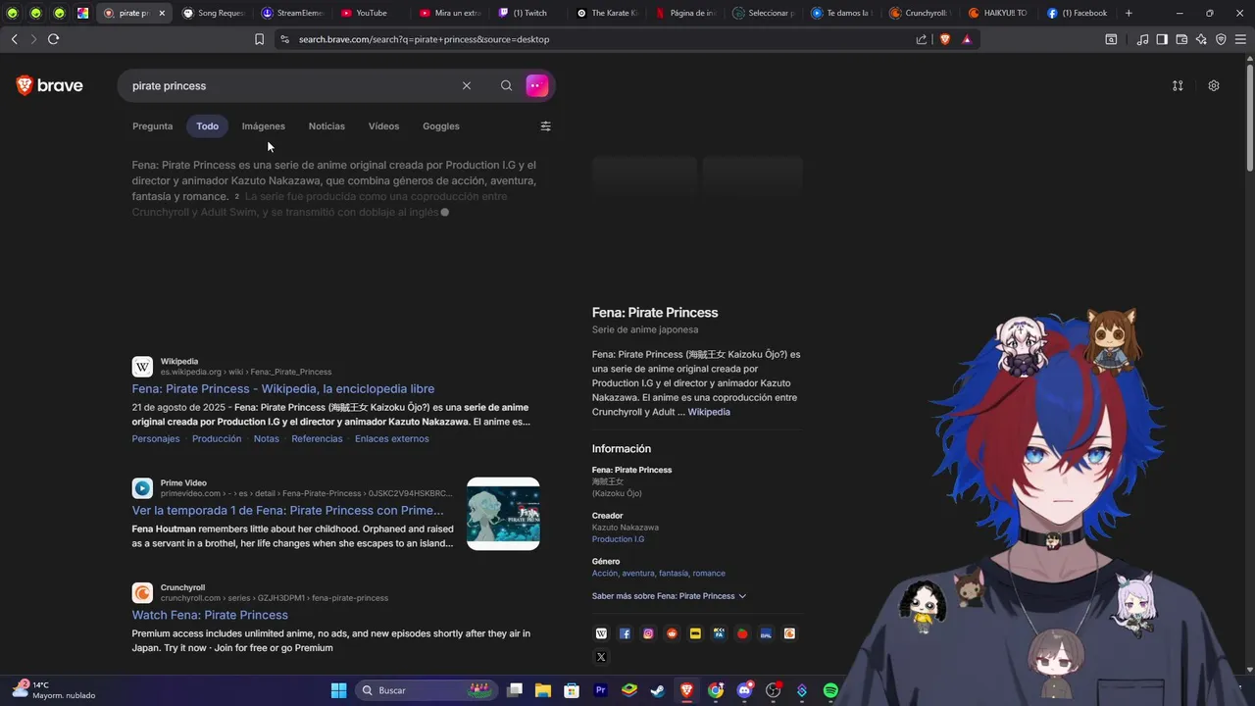Open the Referencias sublink
The image size is (1255, 706).
[x=317, y=439]
